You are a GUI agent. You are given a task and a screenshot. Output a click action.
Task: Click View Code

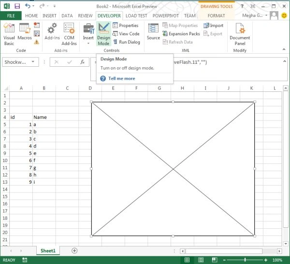pyautogui.click(x=126, y=34)
